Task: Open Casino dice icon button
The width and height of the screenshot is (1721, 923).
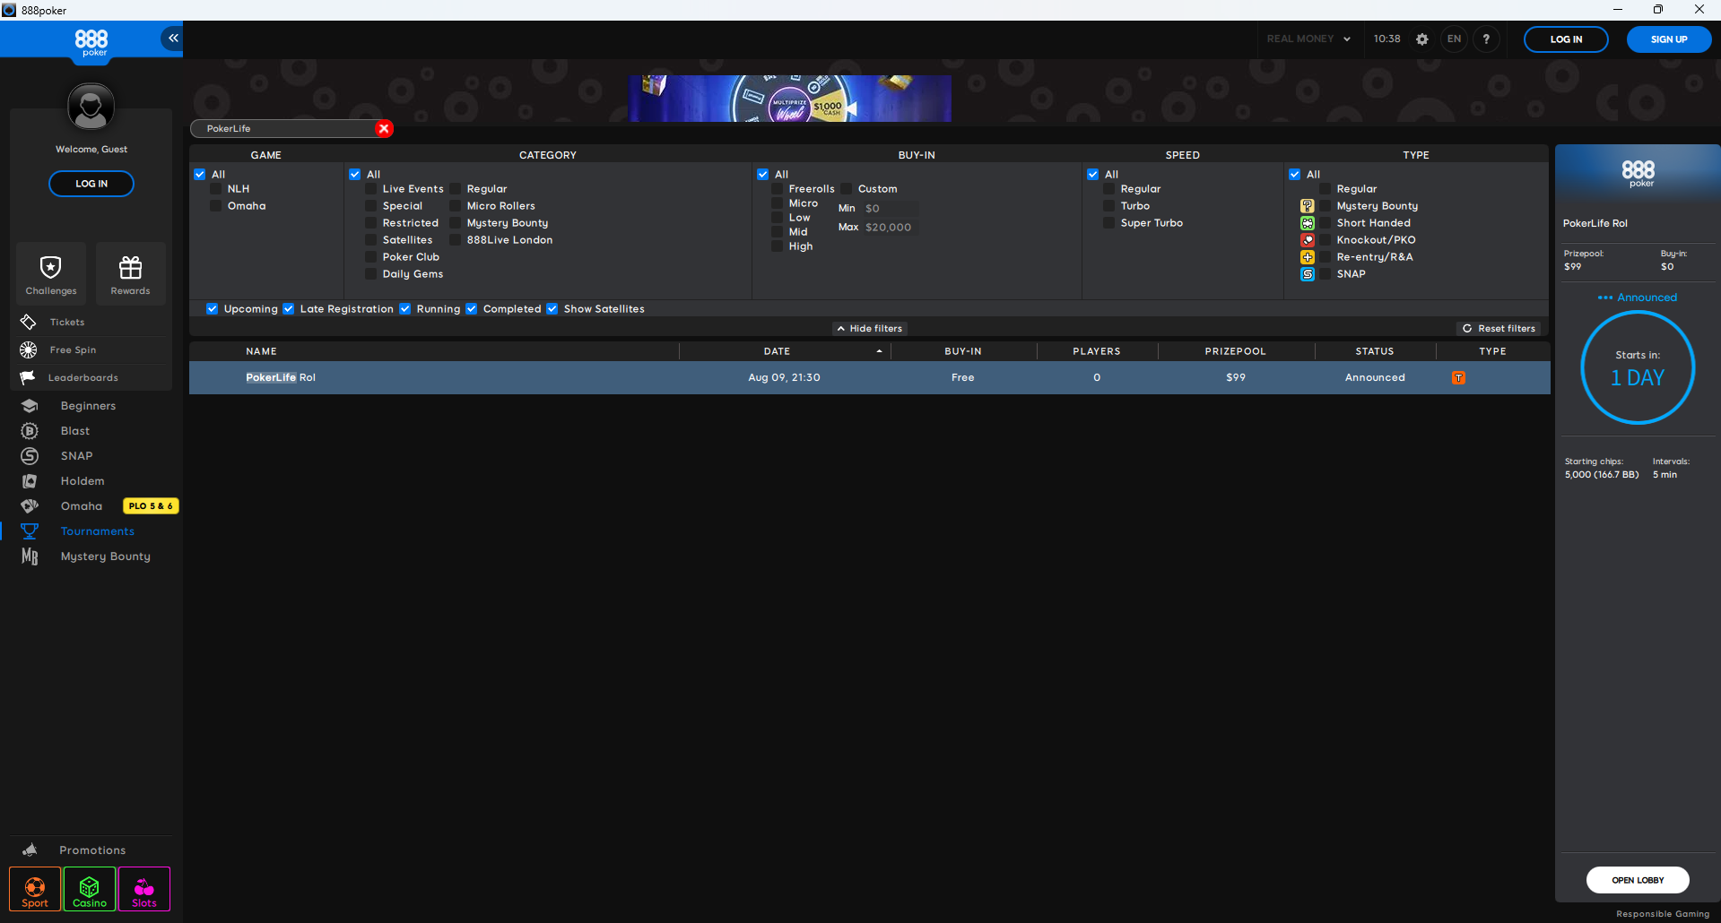Action: (x=90, y=889)
